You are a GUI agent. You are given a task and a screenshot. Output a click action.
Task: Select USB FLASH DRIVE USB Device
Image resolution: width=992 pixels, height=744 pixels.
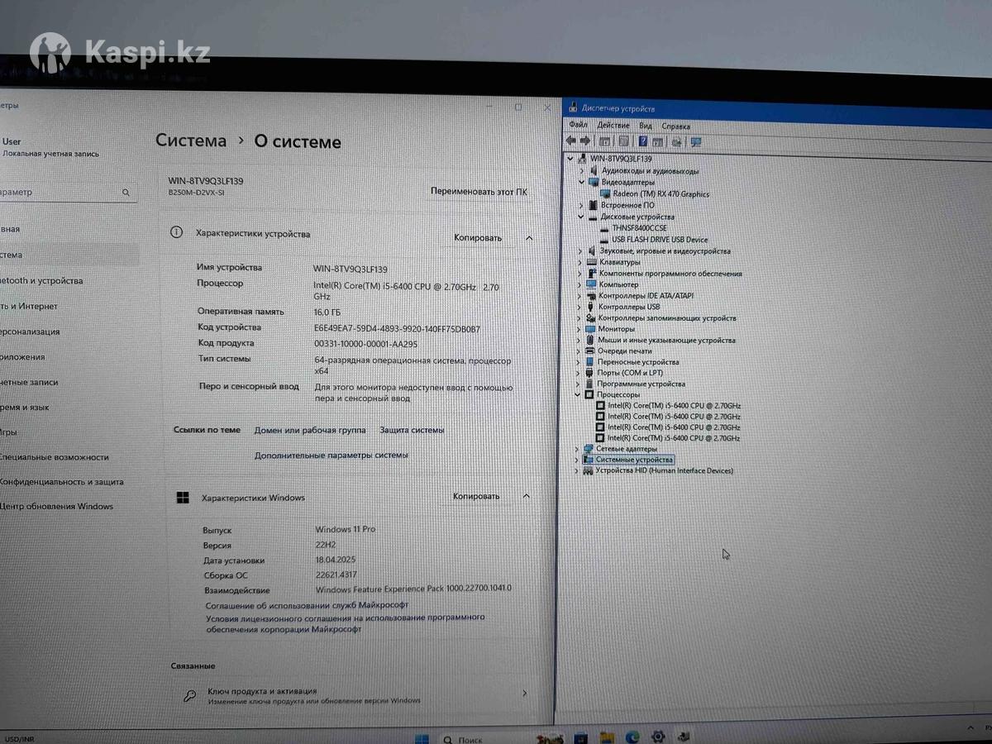(660, 240)
